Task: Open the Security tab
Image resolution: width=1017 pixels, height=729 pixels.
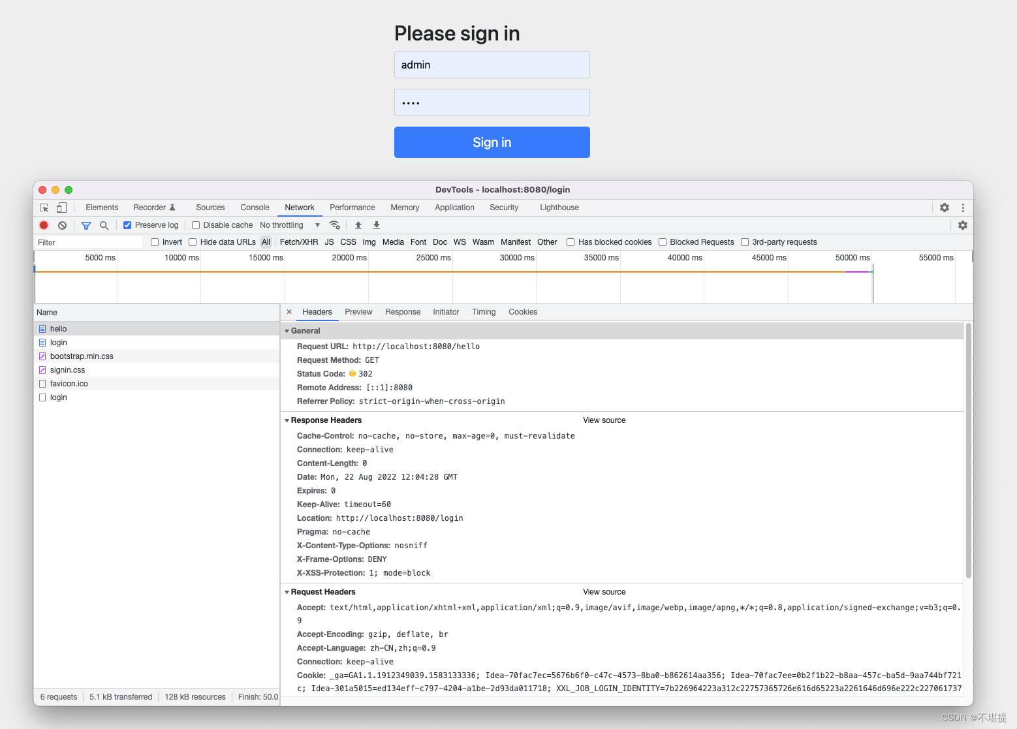Action: [x=504, y=208]
